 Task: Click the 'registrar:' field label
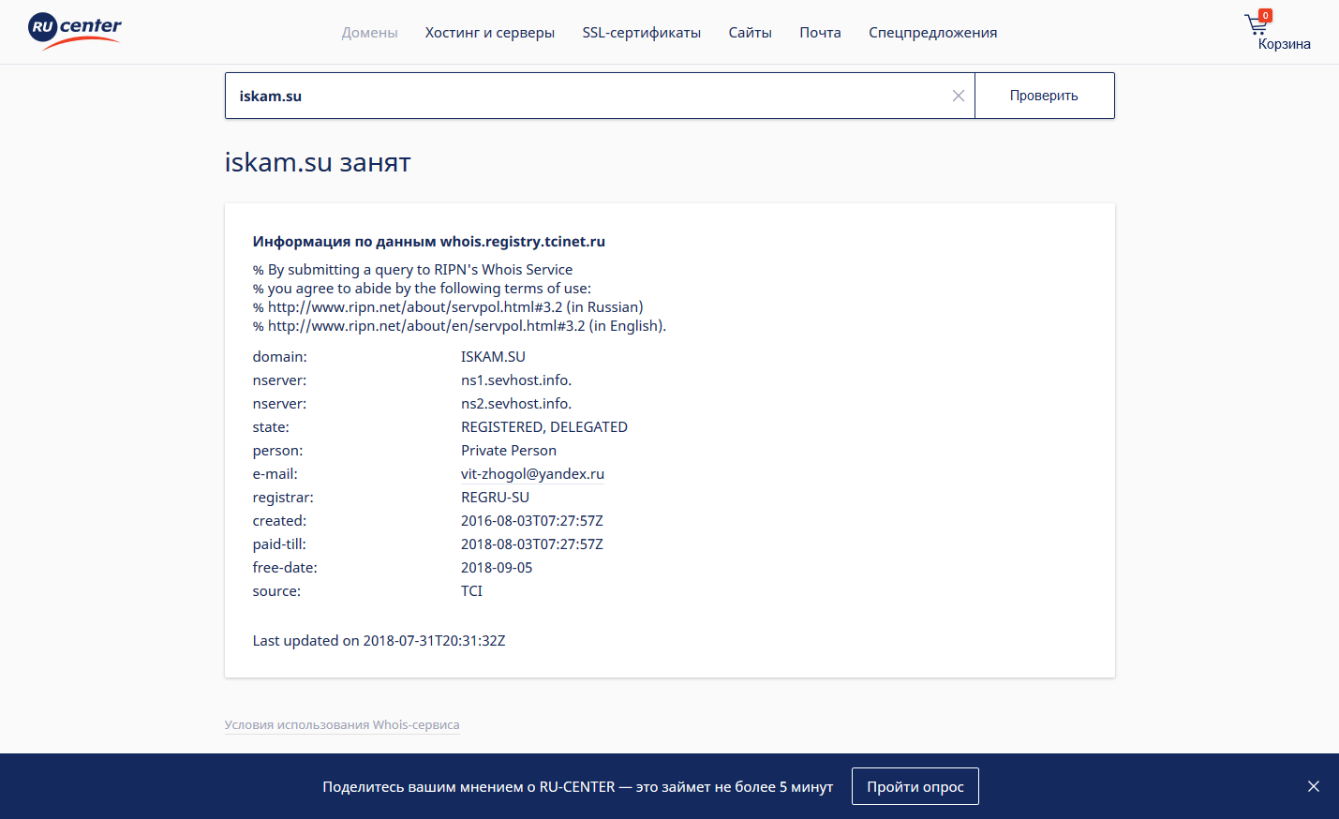point(283,498)
